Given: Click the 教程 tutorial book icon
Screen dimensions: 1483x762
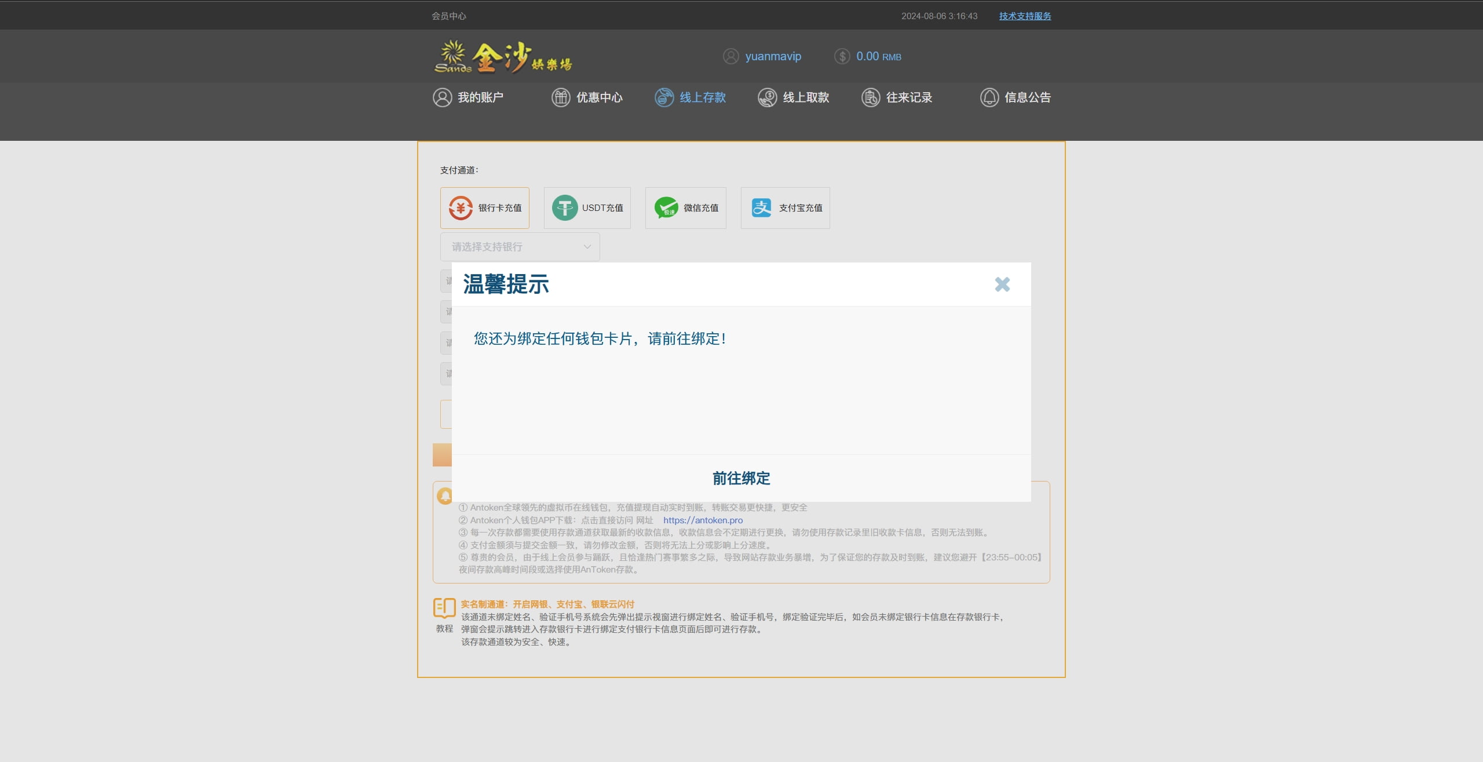Looking at the screenshot, I should tap(444, 608).
